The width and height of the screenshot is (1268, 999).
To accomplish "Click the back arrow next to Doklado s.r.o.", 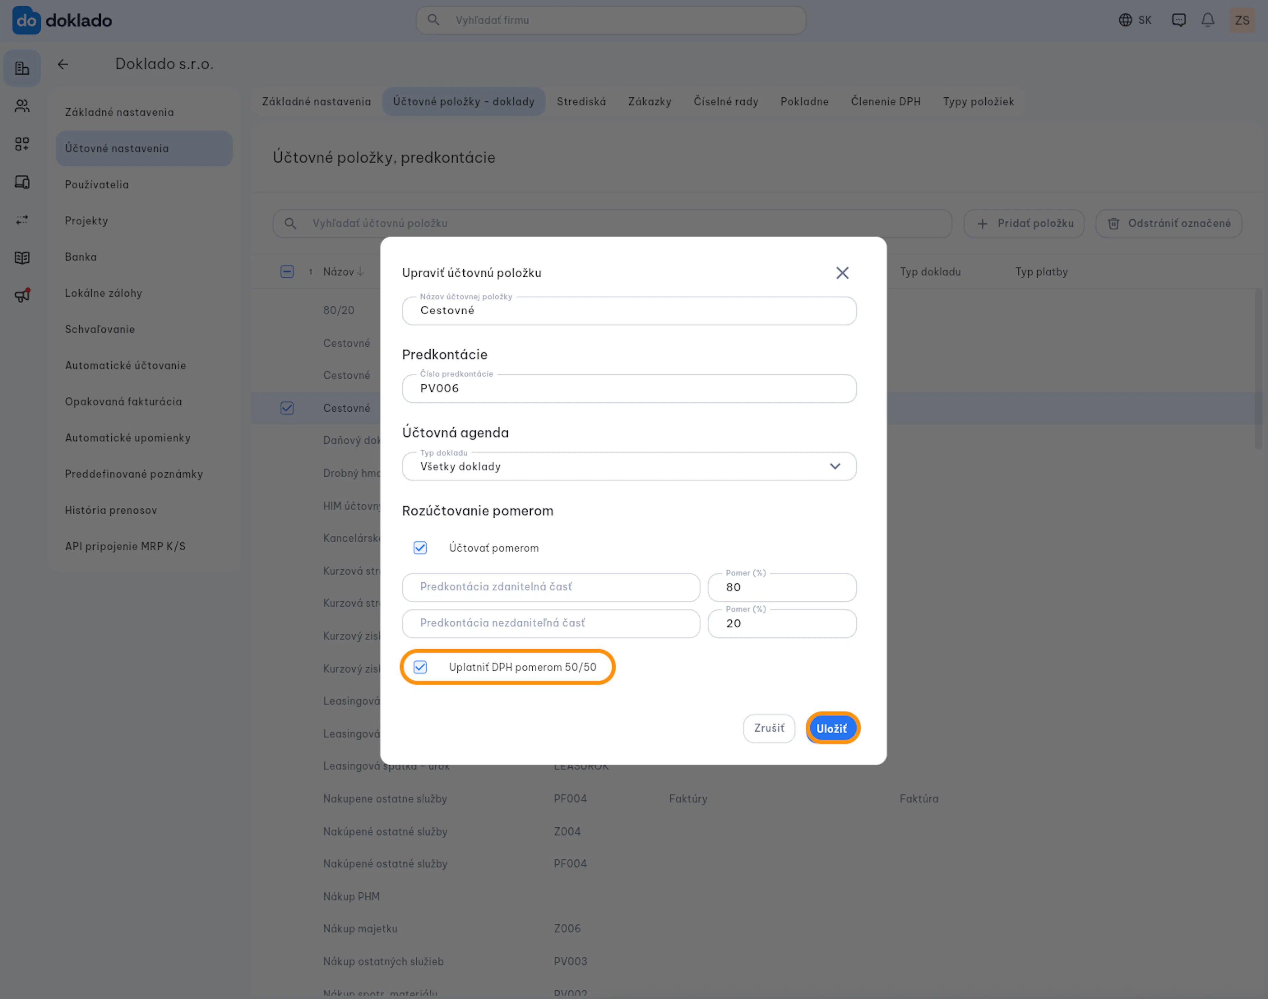I will (63, 64).
